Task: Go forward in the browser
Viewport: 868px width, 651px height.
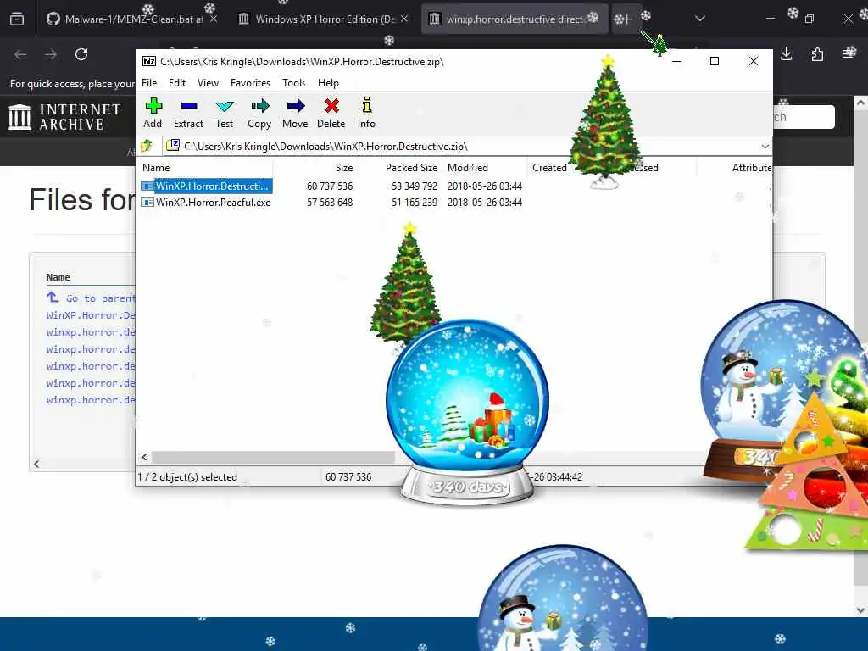Action: pyautogui.click(x=51, y=54)
